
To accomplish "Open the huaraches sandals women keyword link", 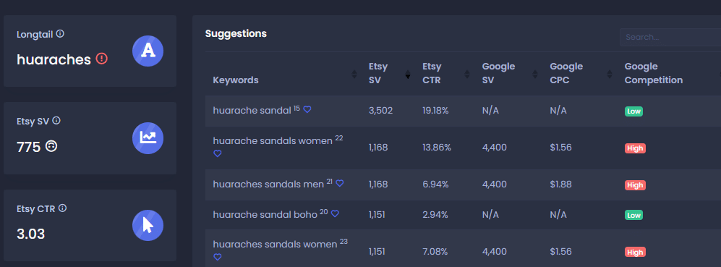I will [275, 245].
